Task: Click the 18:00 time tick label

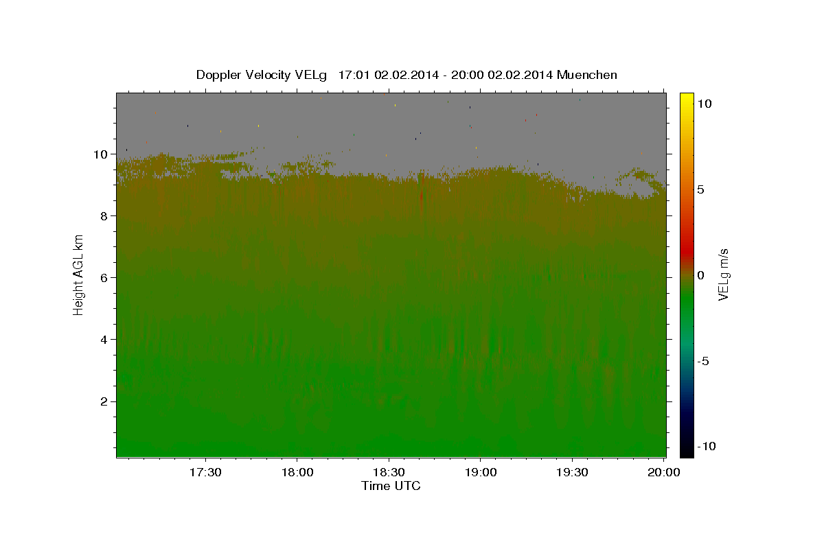Action: click(x=297, y=472)
